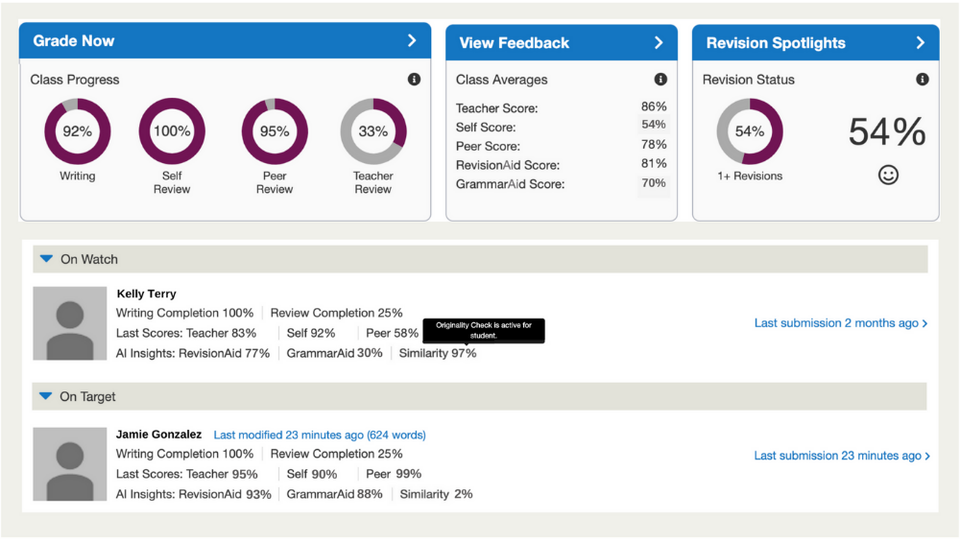Click Kelly Terry's Similarity 97% value
This screenshot has height=542, width=960.
click(438, 353)
